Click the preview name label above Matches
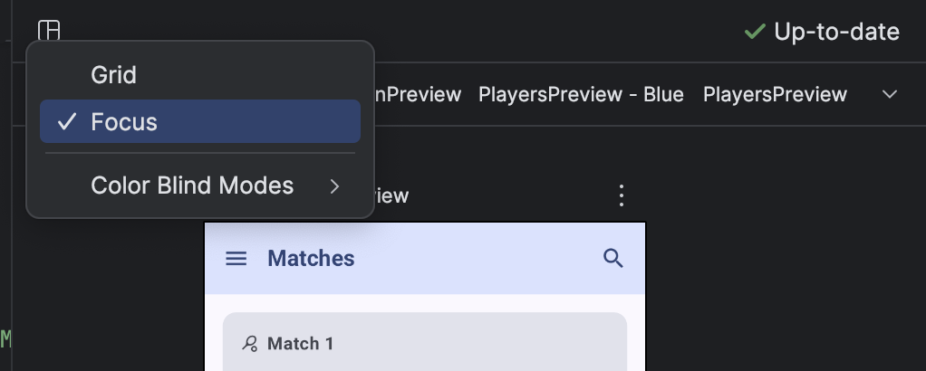 pyautogui.click(x=391, y=195)
